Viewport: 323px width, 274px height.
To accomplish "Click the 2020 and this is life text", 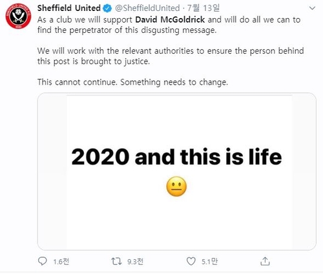I will click(x=176, y=156).
